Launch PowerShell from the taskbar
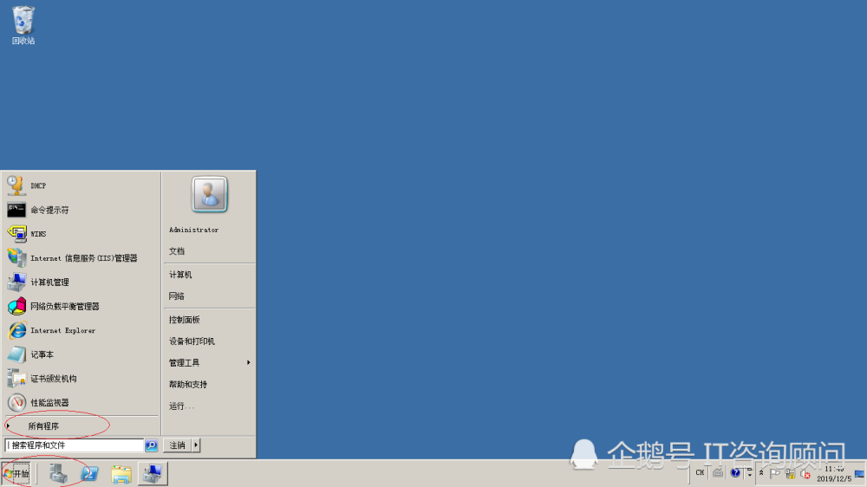The image size is (867, 487). coord(89,474)
